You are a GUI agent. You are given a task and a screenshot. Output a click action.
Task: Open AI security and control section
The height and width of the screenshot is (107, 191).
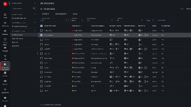(x=5, y=66)
